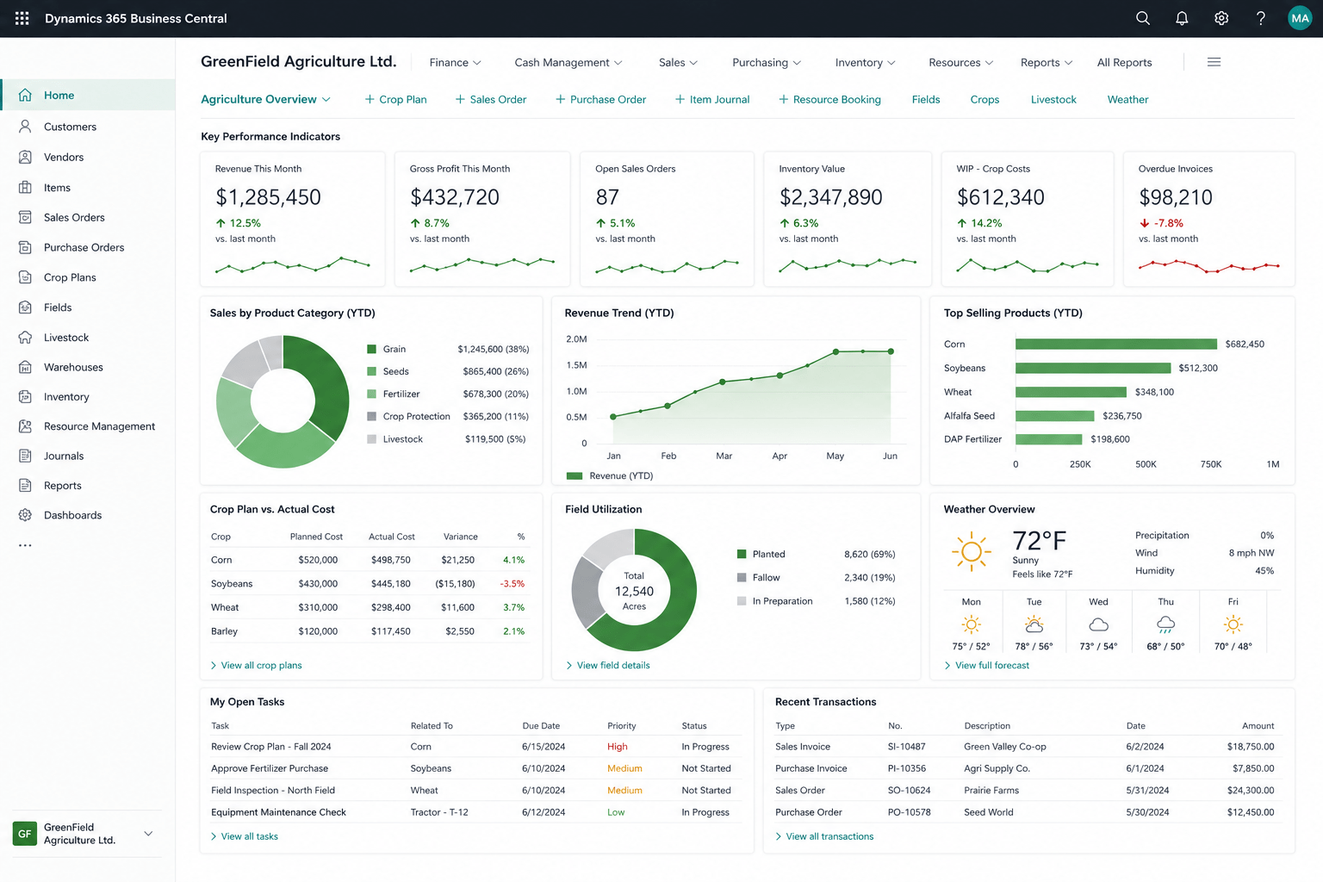1323x882 pixels.
Task: Click the Livestock sidebar icon
Action: [x=25, y=338]
